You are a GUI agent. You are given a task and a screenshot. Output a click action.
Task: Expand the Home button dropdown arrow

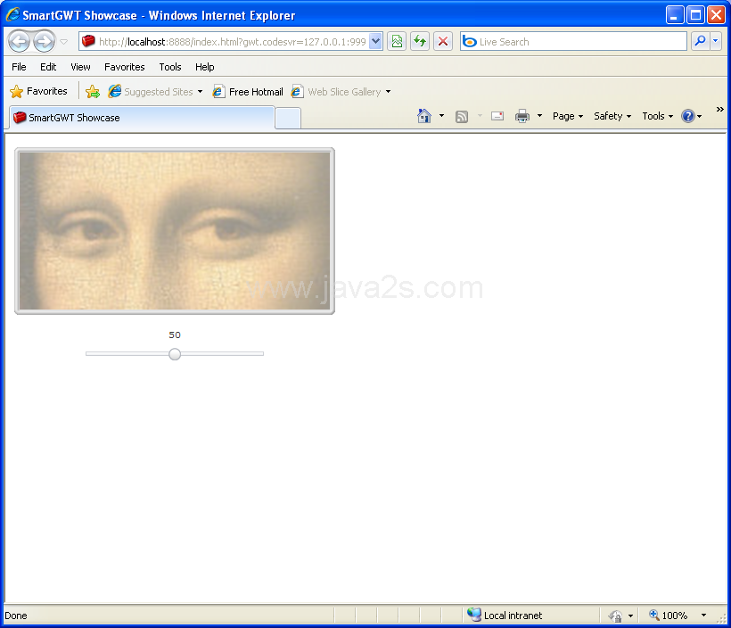(441, 116)
